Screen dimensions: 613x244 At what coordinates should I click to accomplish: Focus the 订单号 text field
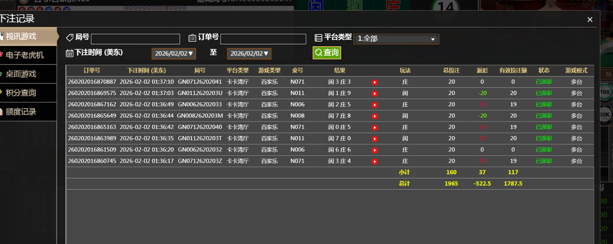tap(263, 39)
